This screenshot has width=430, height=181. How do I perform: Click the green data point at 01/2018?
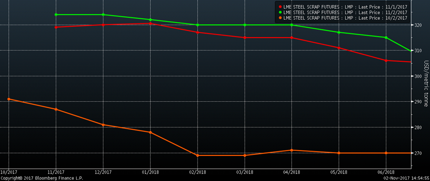point(150,20)
